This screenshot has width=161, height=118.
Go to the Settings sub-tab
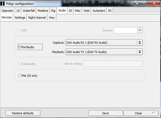click(20, 17)
